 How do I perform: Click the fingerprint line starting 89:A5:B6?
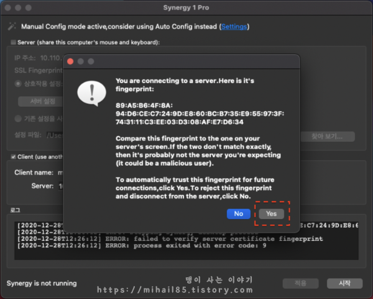[144, 105]
